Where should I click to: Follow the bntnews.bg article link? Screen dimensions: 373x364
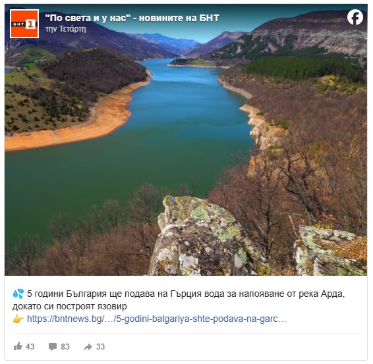point(157,319)
